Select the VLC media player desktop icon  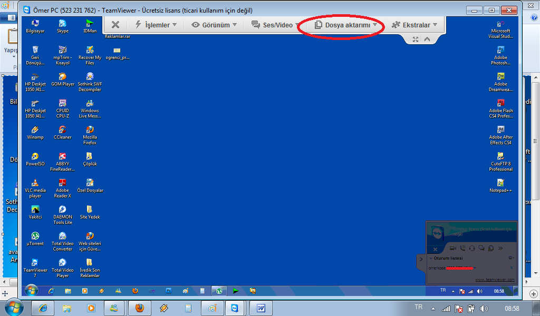coord(35,189)
